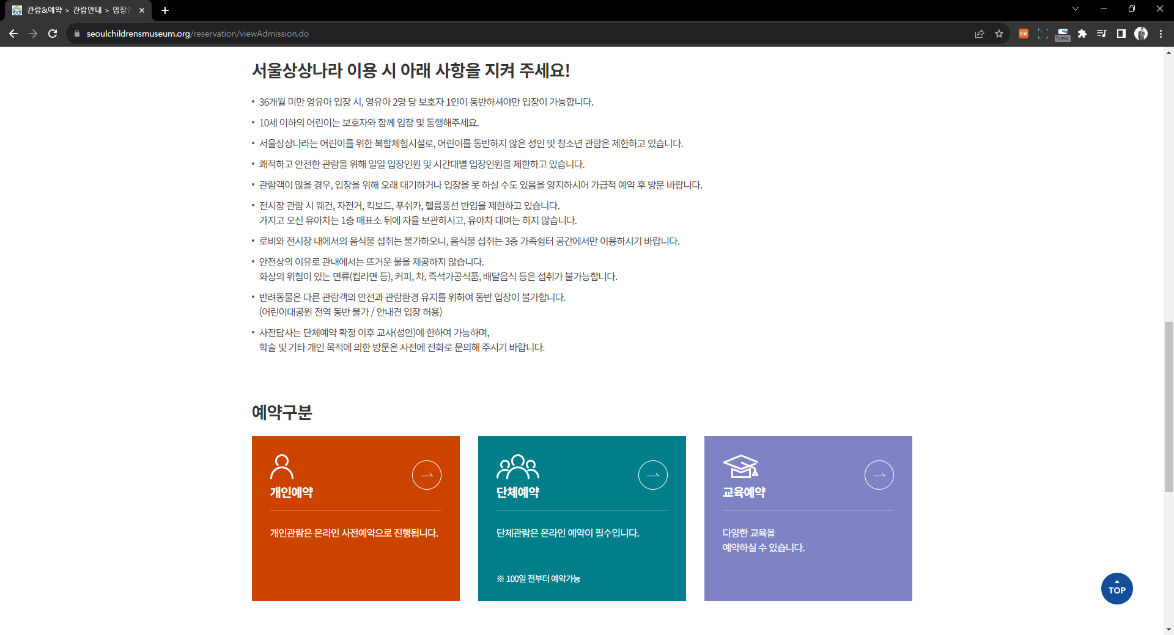This screenshot has height=635, width=1174.
Task: Toggle the browser side panel icon
Action: 1121,34
